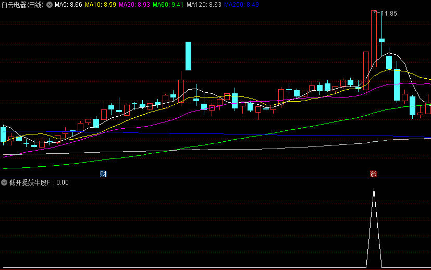Click the 11.85 high price label
Image resolution: width=431 pixels, height=270 pixels.
(x=389, y=14)
